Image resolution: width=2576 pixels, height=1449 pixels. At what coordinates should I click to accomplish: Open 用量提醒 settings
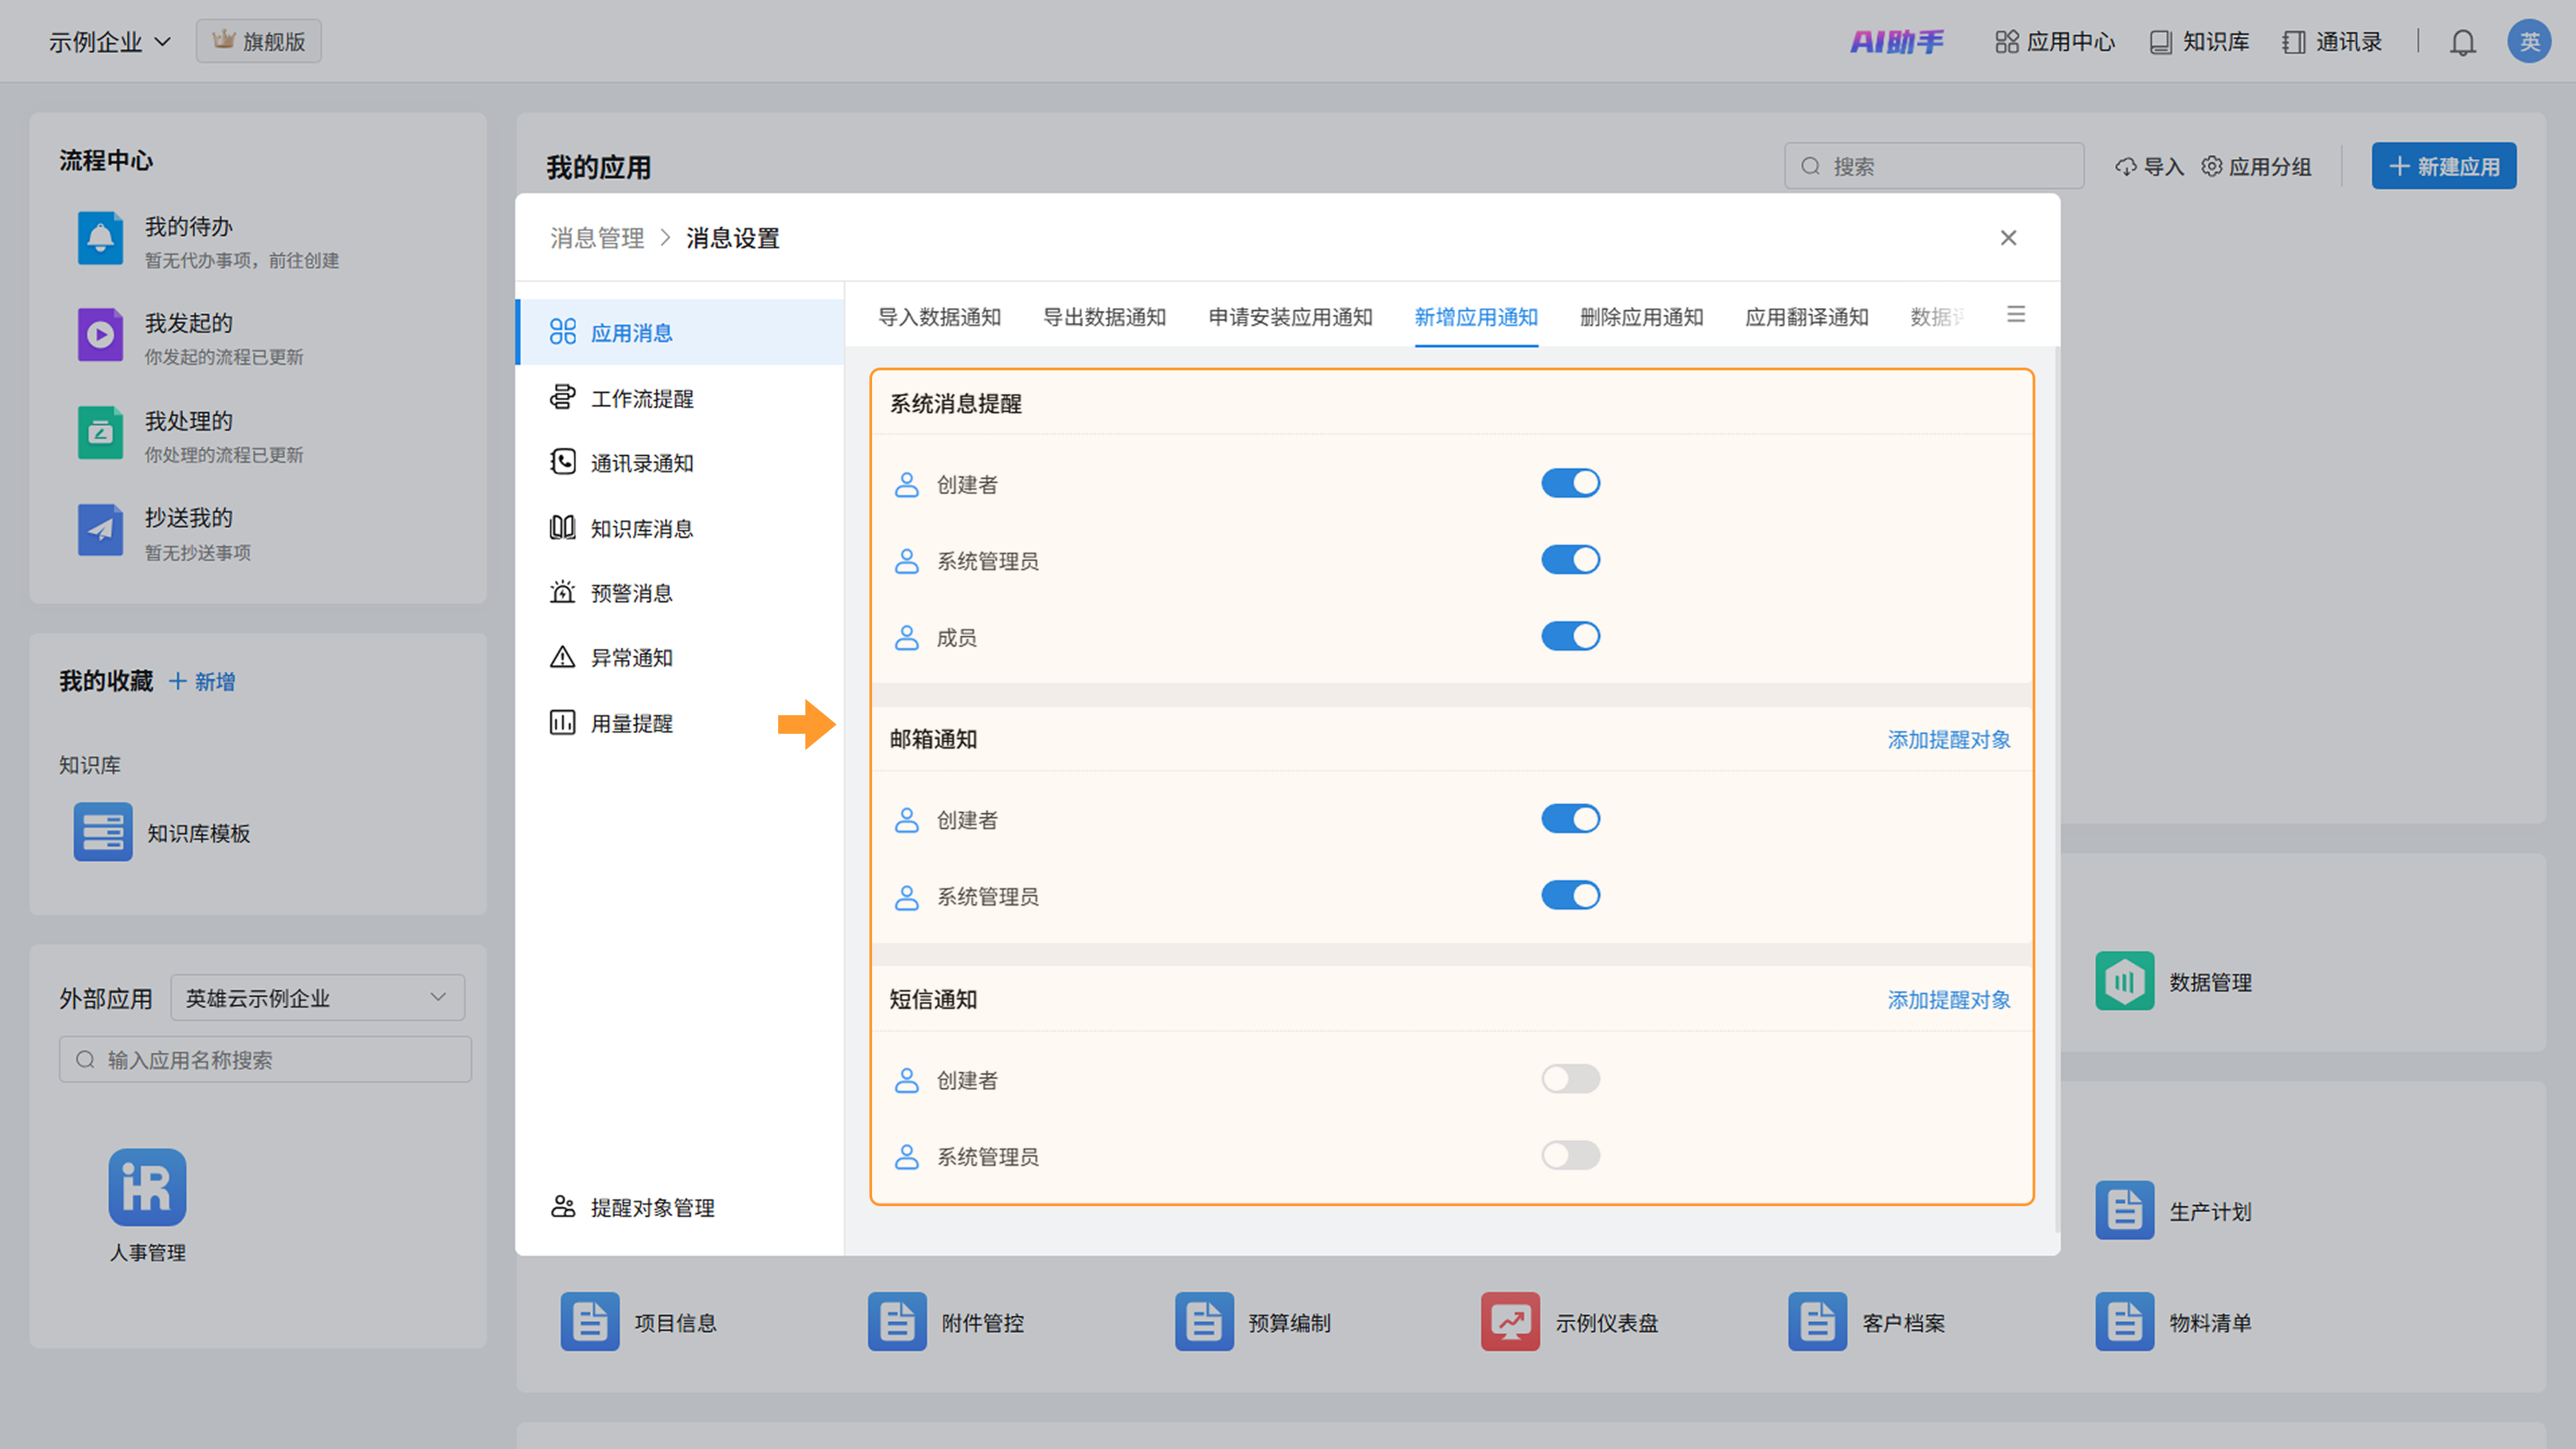[631, 723]
